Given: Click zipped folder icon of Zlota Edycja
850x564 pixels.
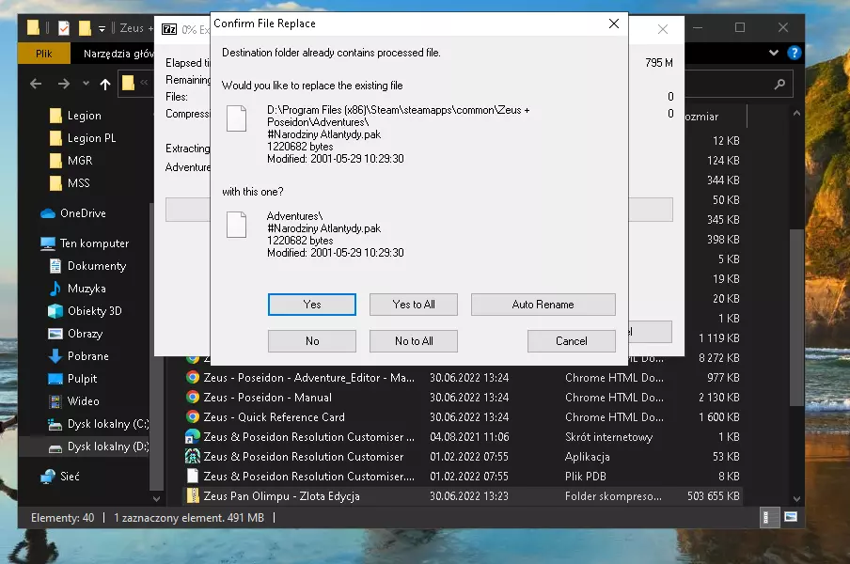Looking at the screenshot, I should (193, 495).
